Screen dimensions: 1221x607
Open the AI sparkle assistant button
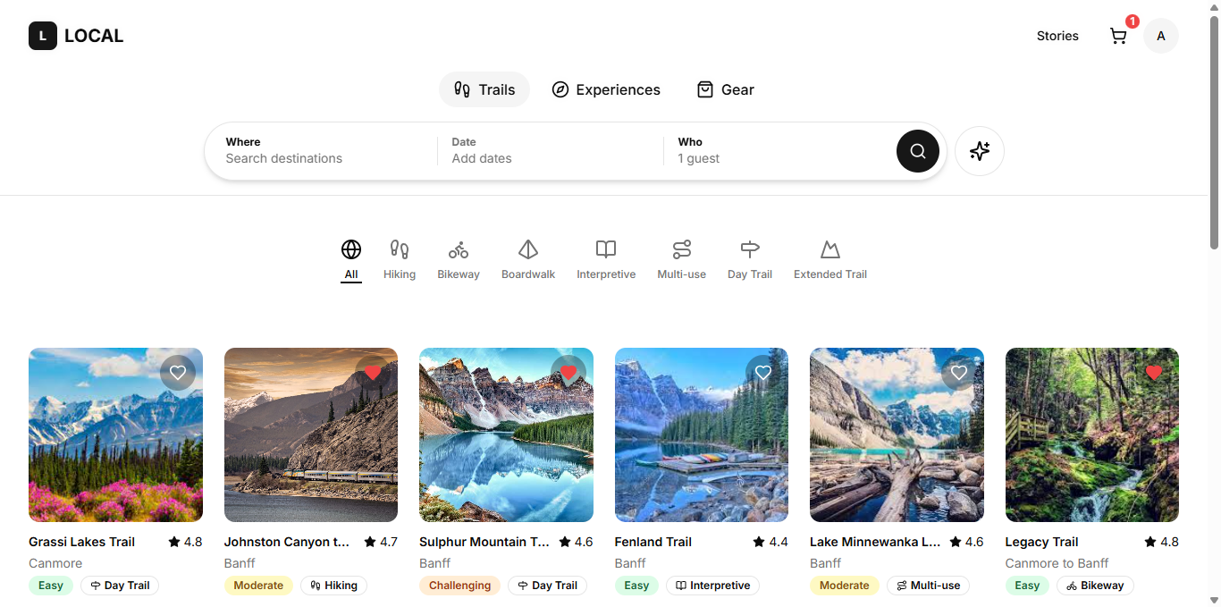[979, 151]
